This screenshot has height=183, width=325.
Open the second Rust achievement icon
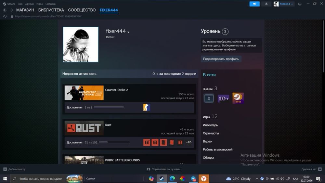tap(155, 142)
